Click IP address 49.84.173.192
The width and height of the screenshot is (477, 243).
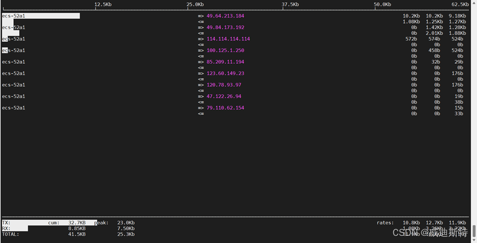[226, 27]
